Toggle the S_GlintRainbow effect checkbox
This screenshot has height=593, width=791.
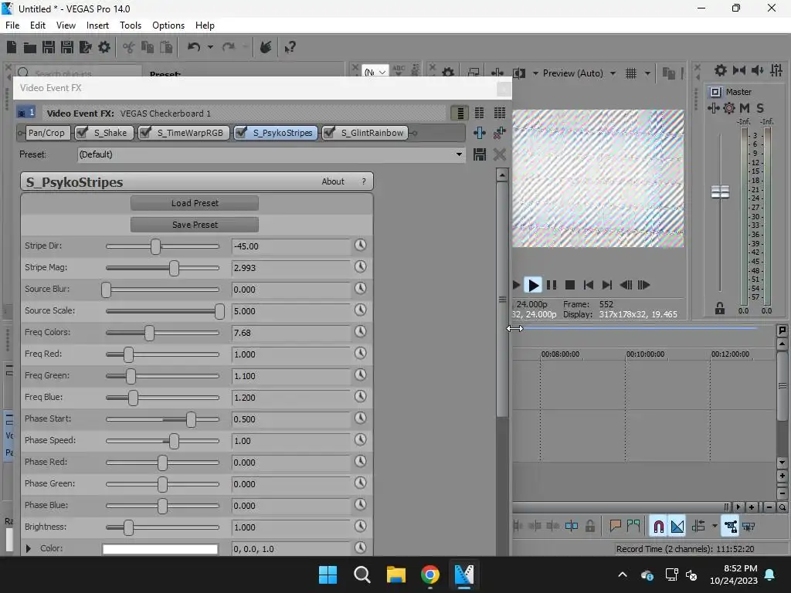[x=329, y=133]
